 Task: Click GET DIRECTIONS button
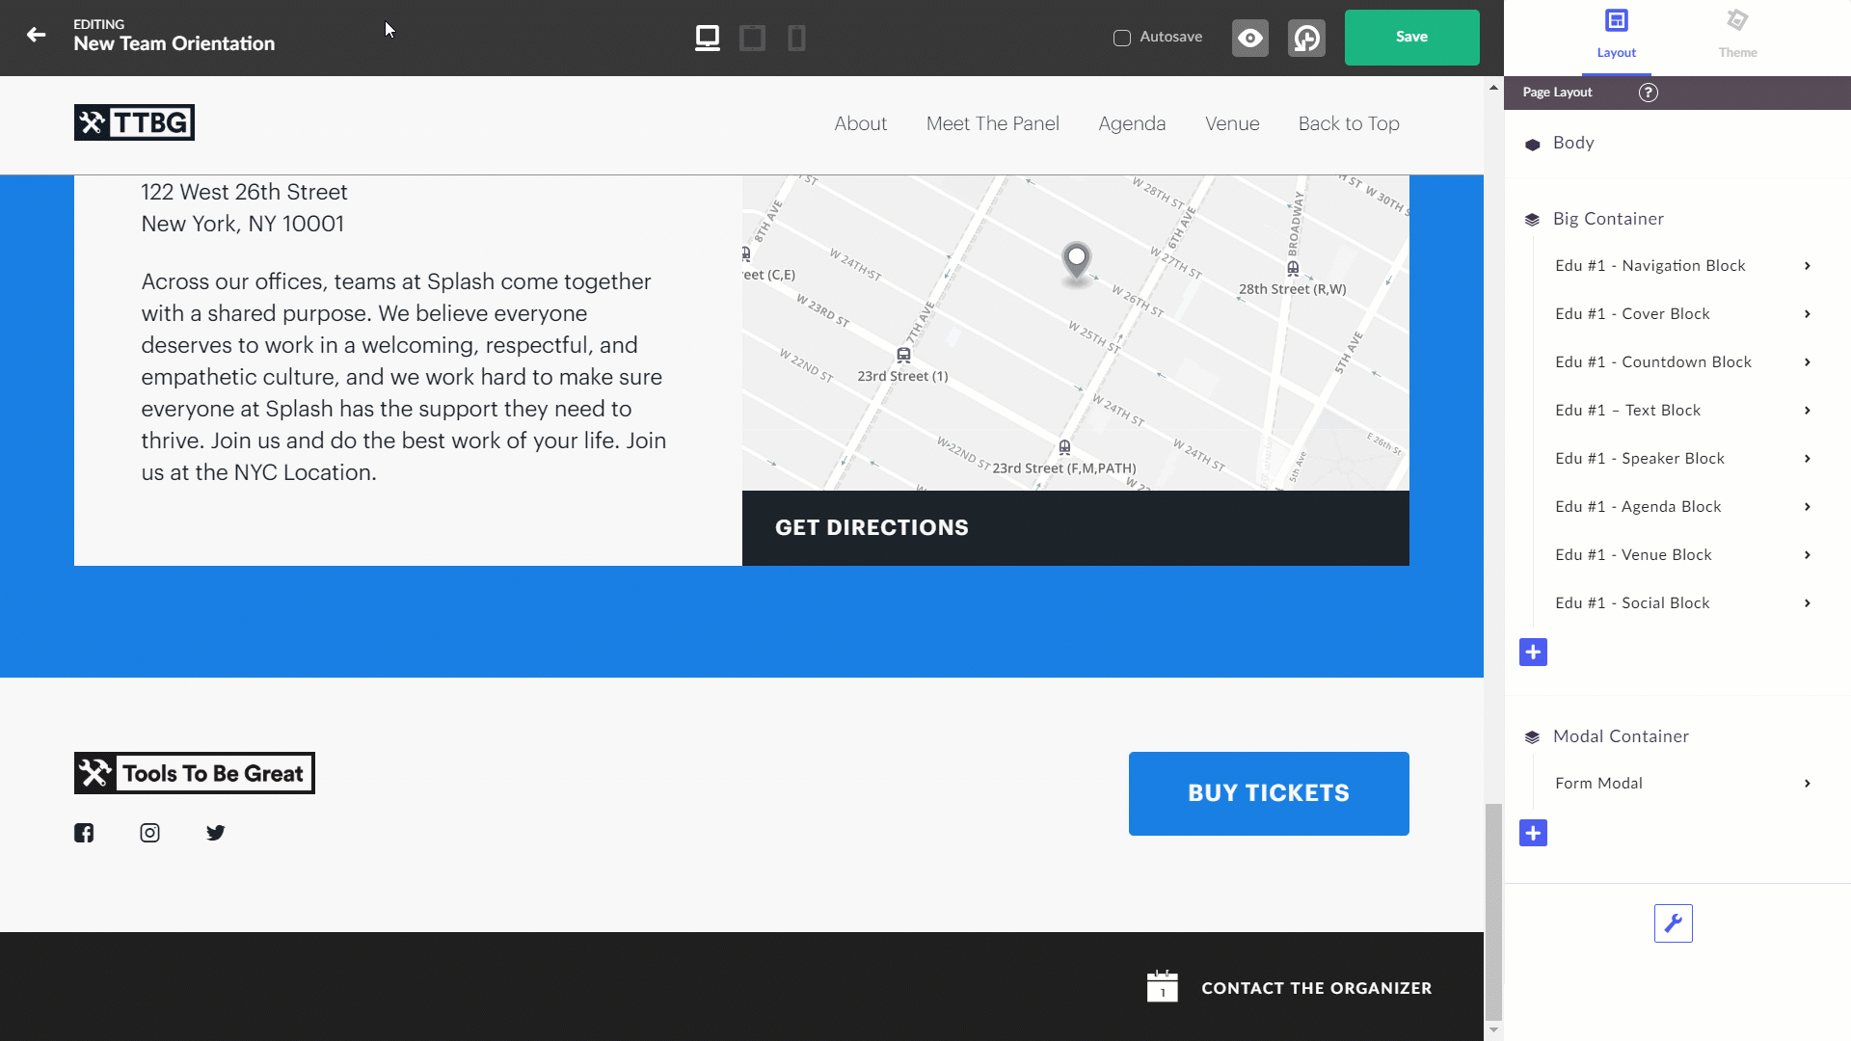(1076, 528)
